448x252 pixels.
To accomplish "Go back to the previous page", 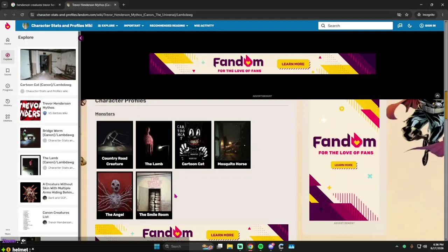I will pos(5,15).
